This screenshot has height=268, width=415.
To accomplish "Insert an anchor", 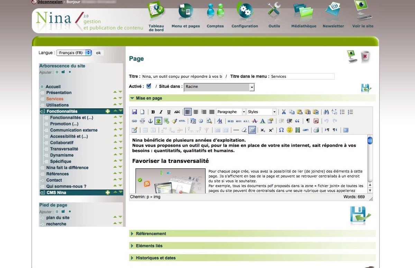I will [x=150, y=121].
